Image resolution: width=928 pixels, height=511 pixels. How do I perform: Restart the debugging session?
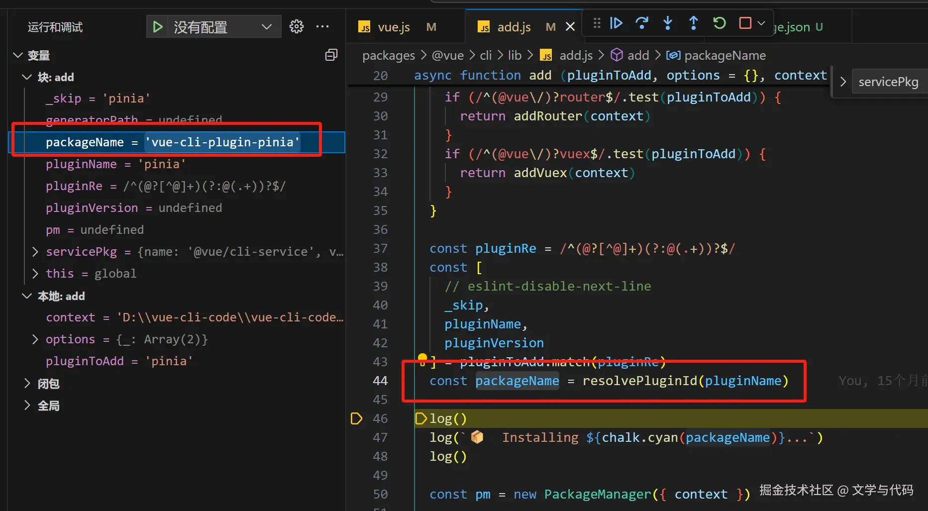[x=719, y=23]
